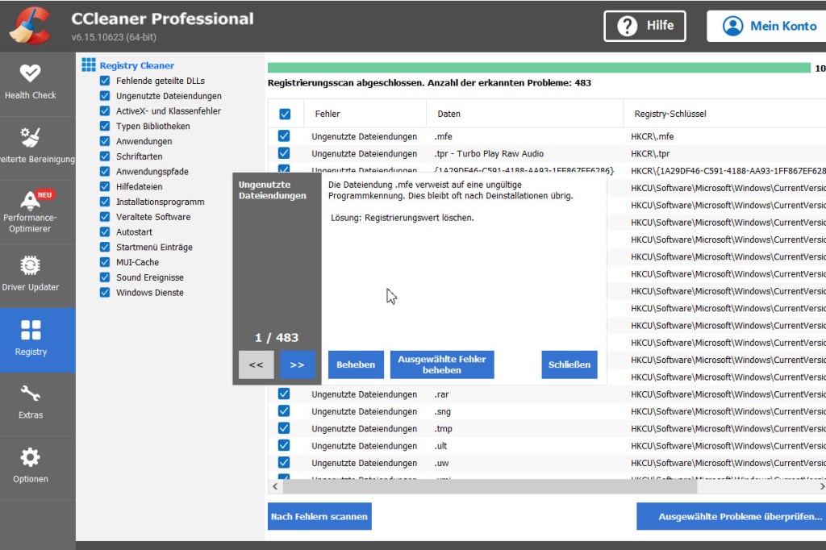Uncheck the .ult row checkbox
The image size is (826, 550).
284,445
